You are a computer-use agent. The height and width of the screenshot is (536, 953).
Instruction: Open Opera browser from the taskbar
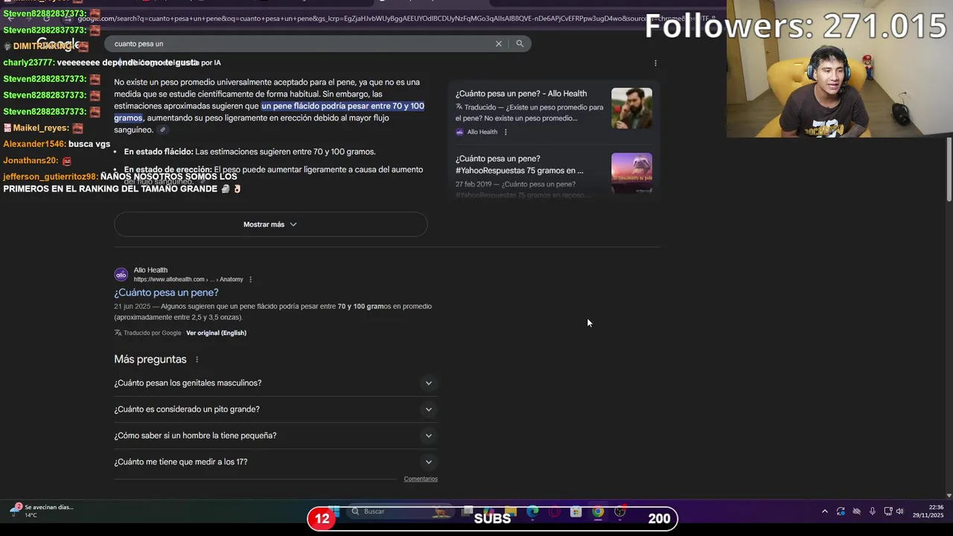pos(554,511)
